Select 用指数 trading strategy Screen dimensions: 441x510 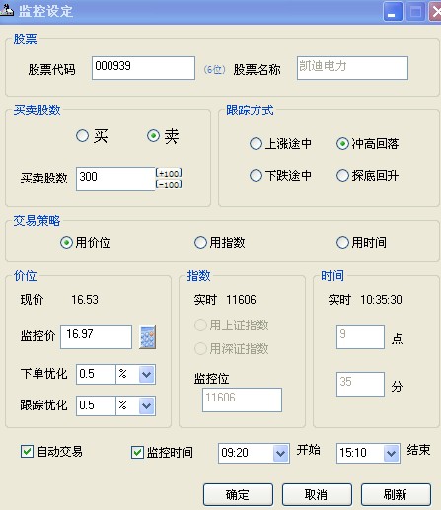pyautogui.click(x=200, y=243)
